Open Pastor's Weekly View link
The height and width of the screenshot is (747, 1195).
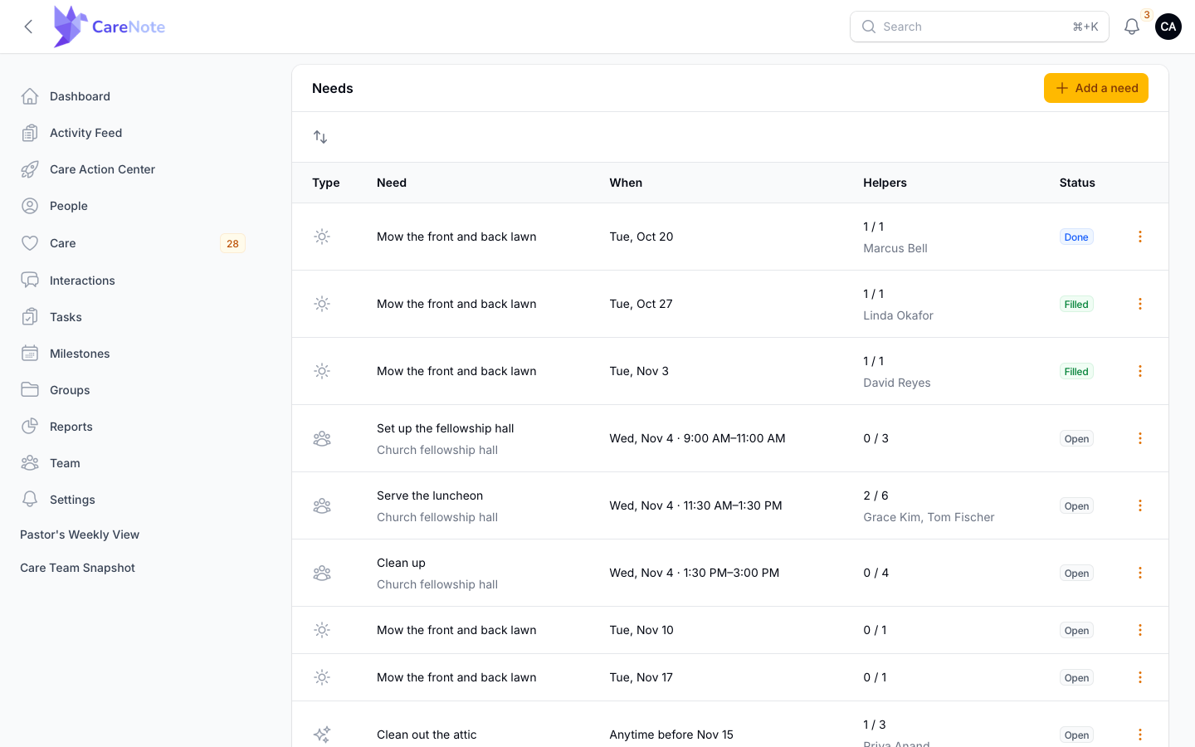point(80,535)
